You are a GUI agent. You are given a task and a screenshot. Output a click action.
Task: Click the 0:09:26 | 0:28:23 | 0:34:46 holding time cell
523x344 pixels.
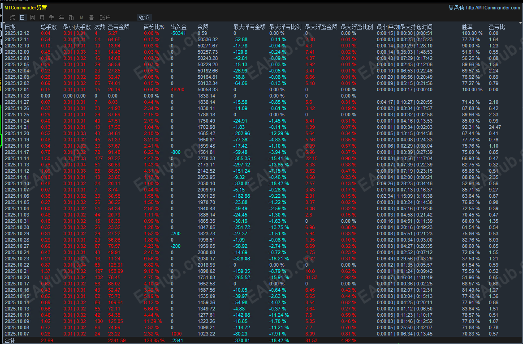[405, 183]
